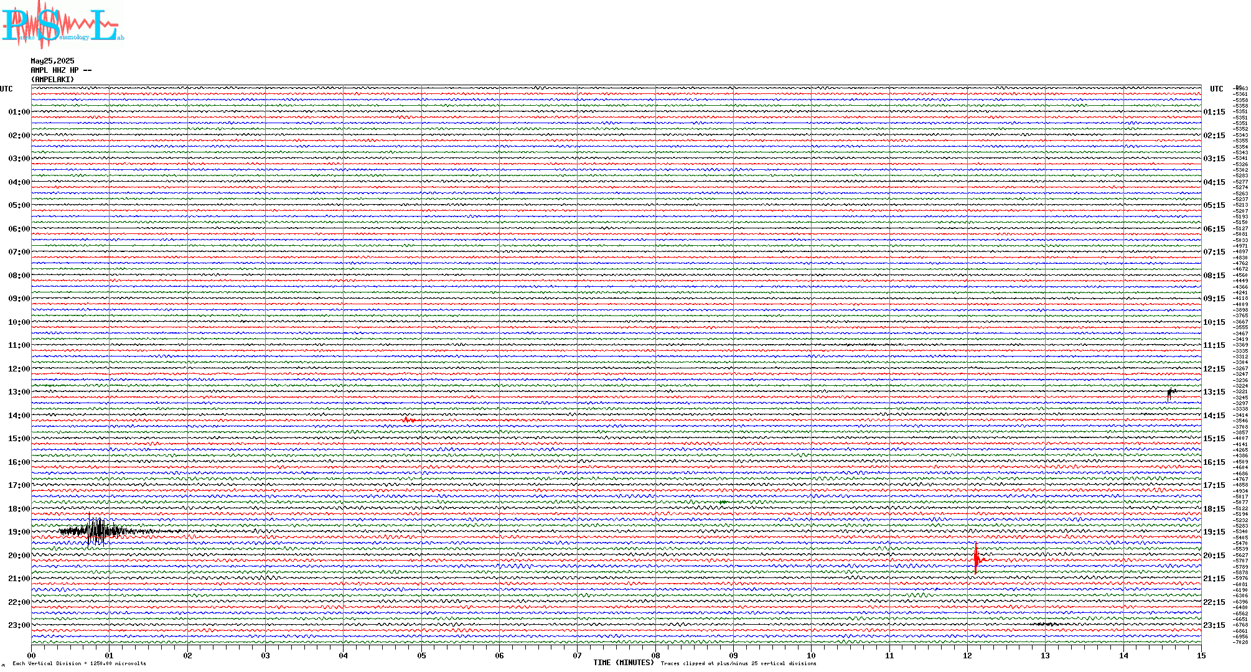Click the large black earthquake burst at 19:00

98,531
